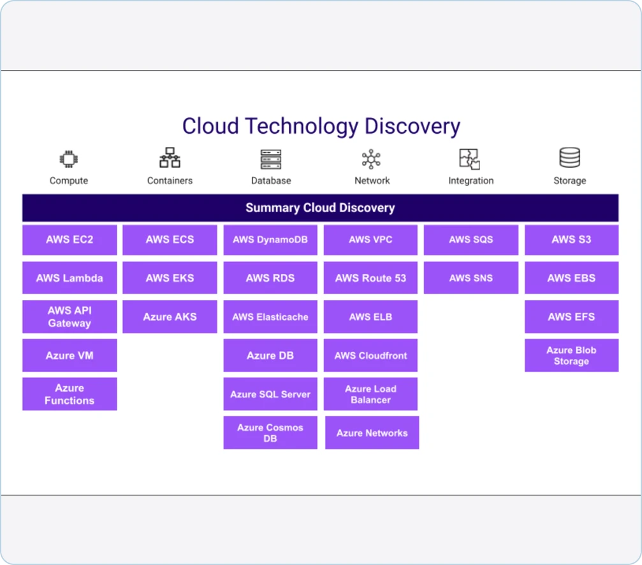
Task: Open the AWS EC2 tile
Action: (69, 240)
